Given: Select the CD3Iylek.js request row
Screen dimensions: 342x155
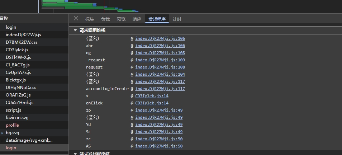Looking at the screenshot, I should (34, 50).
